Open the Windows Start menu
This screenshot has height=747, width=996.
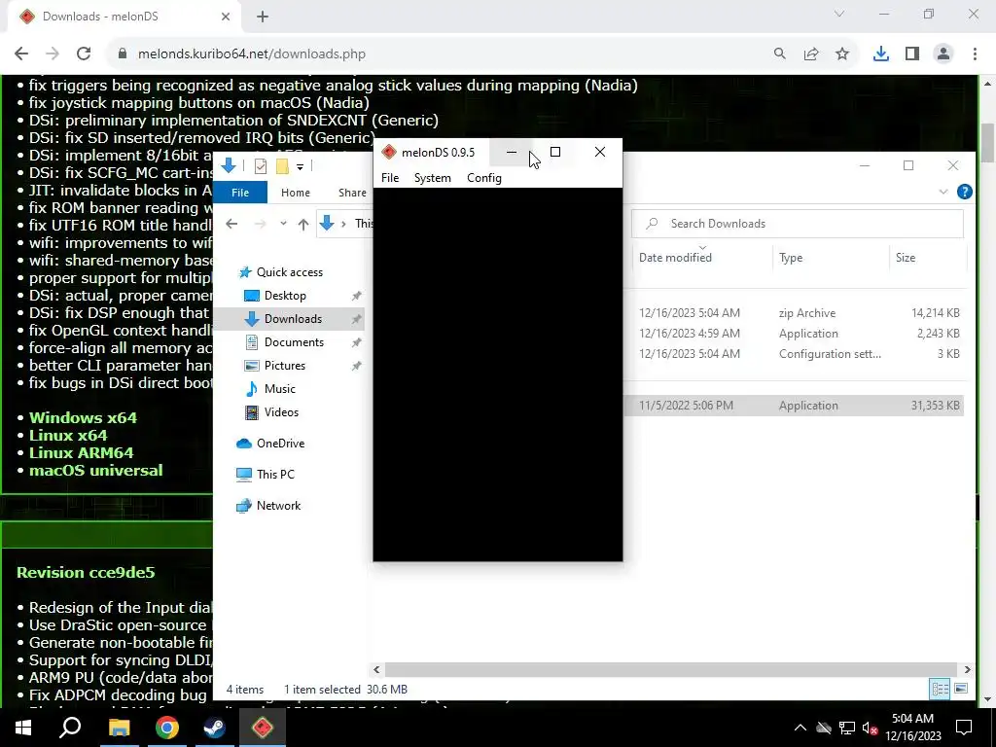pos(23,728)
